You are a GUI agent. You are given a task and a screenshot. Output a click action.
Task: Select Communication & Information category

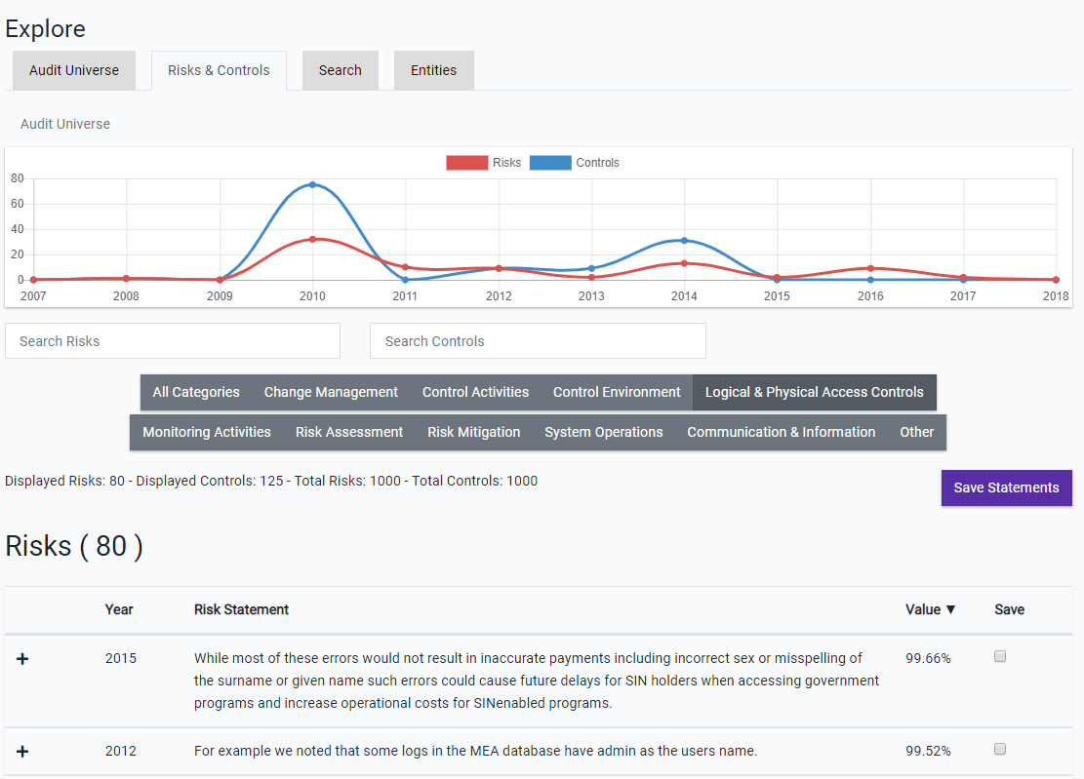coord(781,432)
